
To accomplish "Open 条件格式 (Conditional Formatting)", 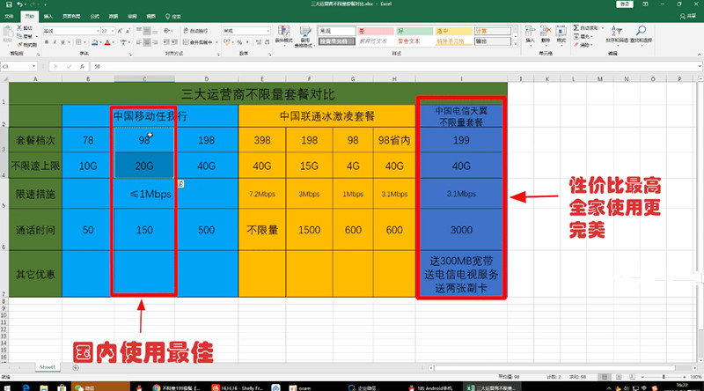I will 283,36.
